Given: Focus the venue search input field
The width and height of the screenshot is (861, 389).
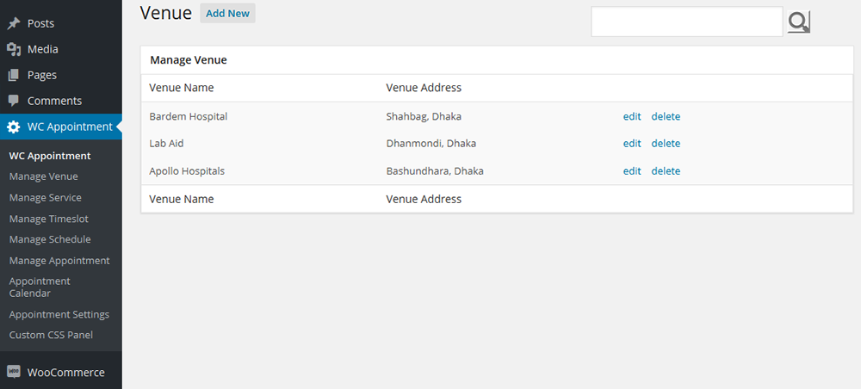Looking at the screenshot, I should point(686,22).
